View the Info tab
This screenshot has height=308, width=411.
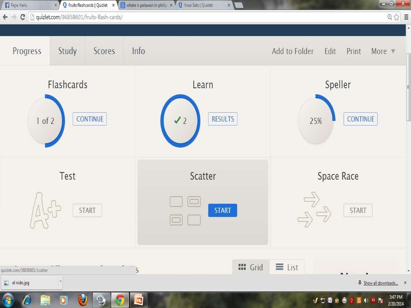pos(138,51)
